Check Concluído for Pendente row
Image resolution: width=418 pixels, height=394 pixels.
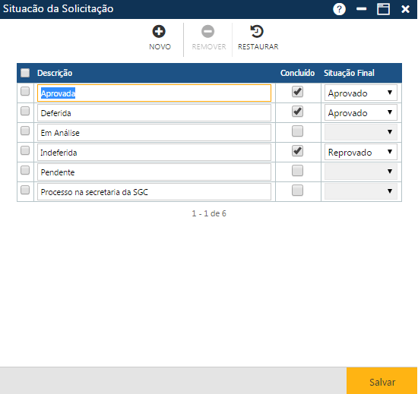coord(297,170)
